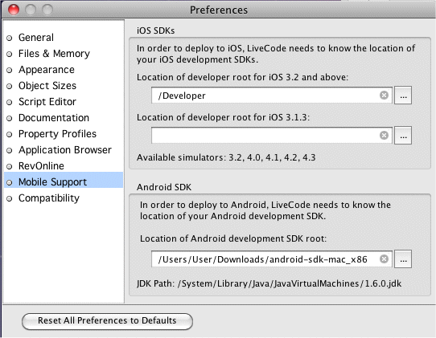Select Application Browser preferences
The image size is (436, 338).
(x=64, y=150)
